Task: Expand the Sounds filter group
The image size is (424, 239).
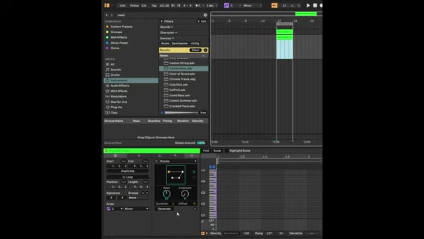Action: [166, 27]
